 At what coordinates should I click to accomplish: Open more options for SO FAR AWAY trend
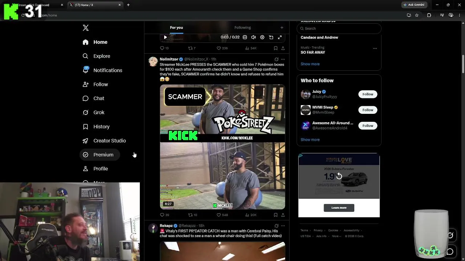(375, 48)
